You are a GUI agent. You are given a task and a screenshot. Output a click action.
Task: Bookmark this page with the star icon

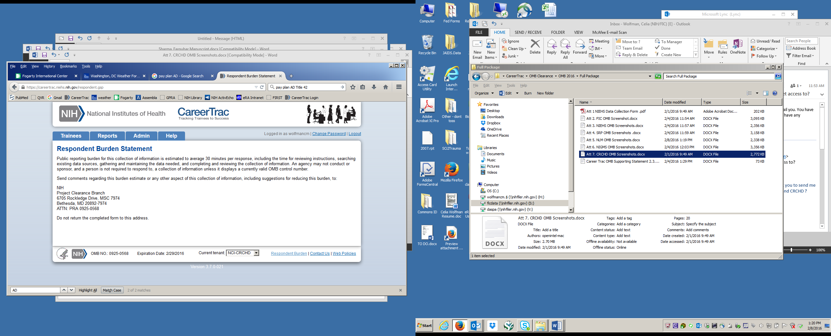click(x=353, y=87)
